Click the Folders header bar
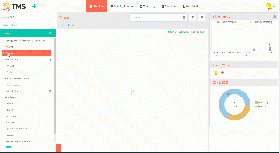Image resolution: width=280 pixels, height=153 pixels. click(28, 33)
